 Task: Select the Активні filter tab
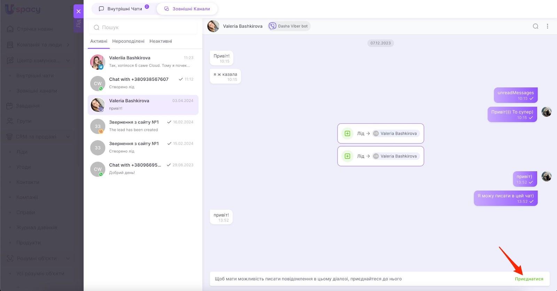99,41
